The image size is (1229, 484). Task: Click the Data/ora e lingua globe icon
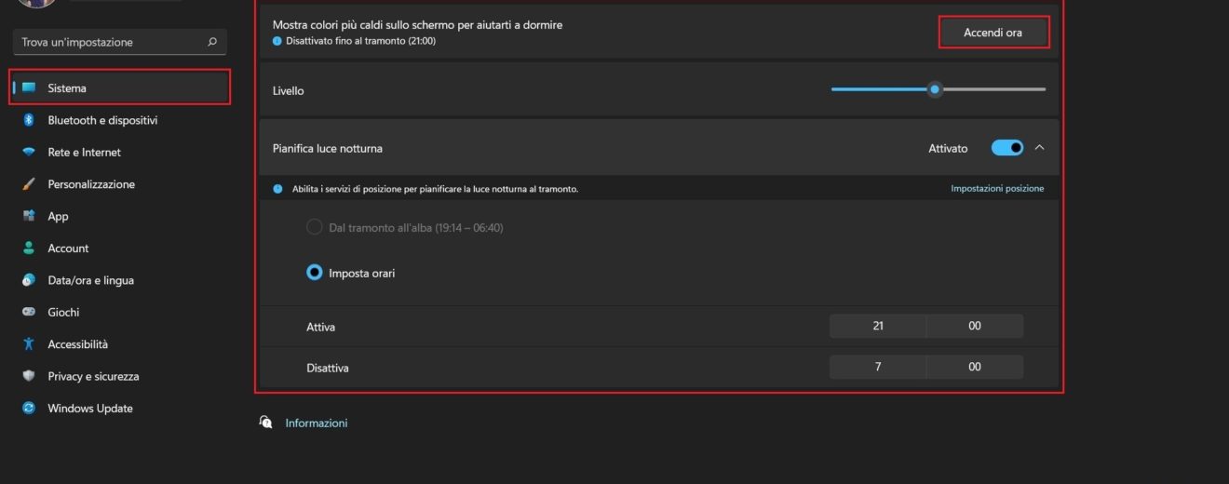pyautogui.click(x=29, y=280)
